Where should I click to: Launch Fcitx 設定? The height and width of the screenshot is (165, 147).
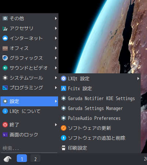pos(100,88)
